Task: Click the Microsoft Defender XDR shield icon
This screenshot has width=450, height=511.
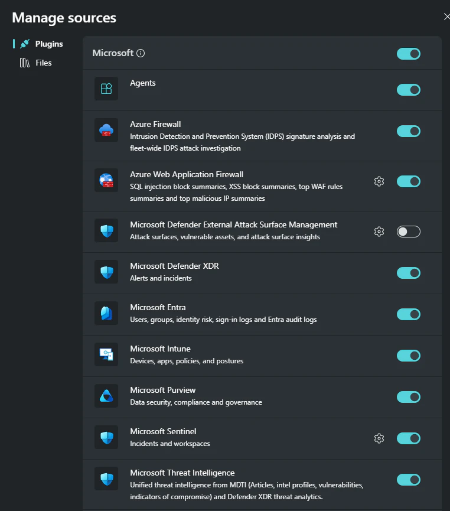Action: point(106,272)
